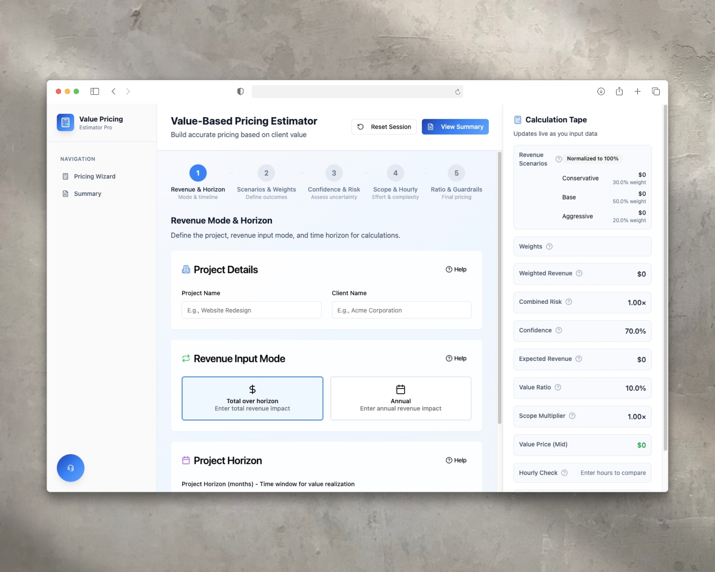Image resolution: width=715 pixels, height=572 pixels.
Task: Toggle the browser sidebar icon
Action: (95, 92)
